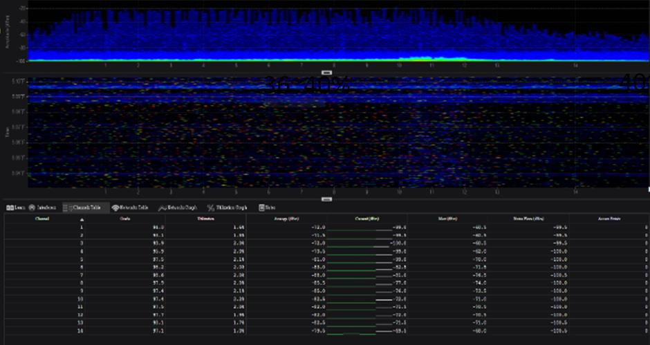The image size is (650, 345).
Task: Sort table by Channel column header
Action: (42, 218)
